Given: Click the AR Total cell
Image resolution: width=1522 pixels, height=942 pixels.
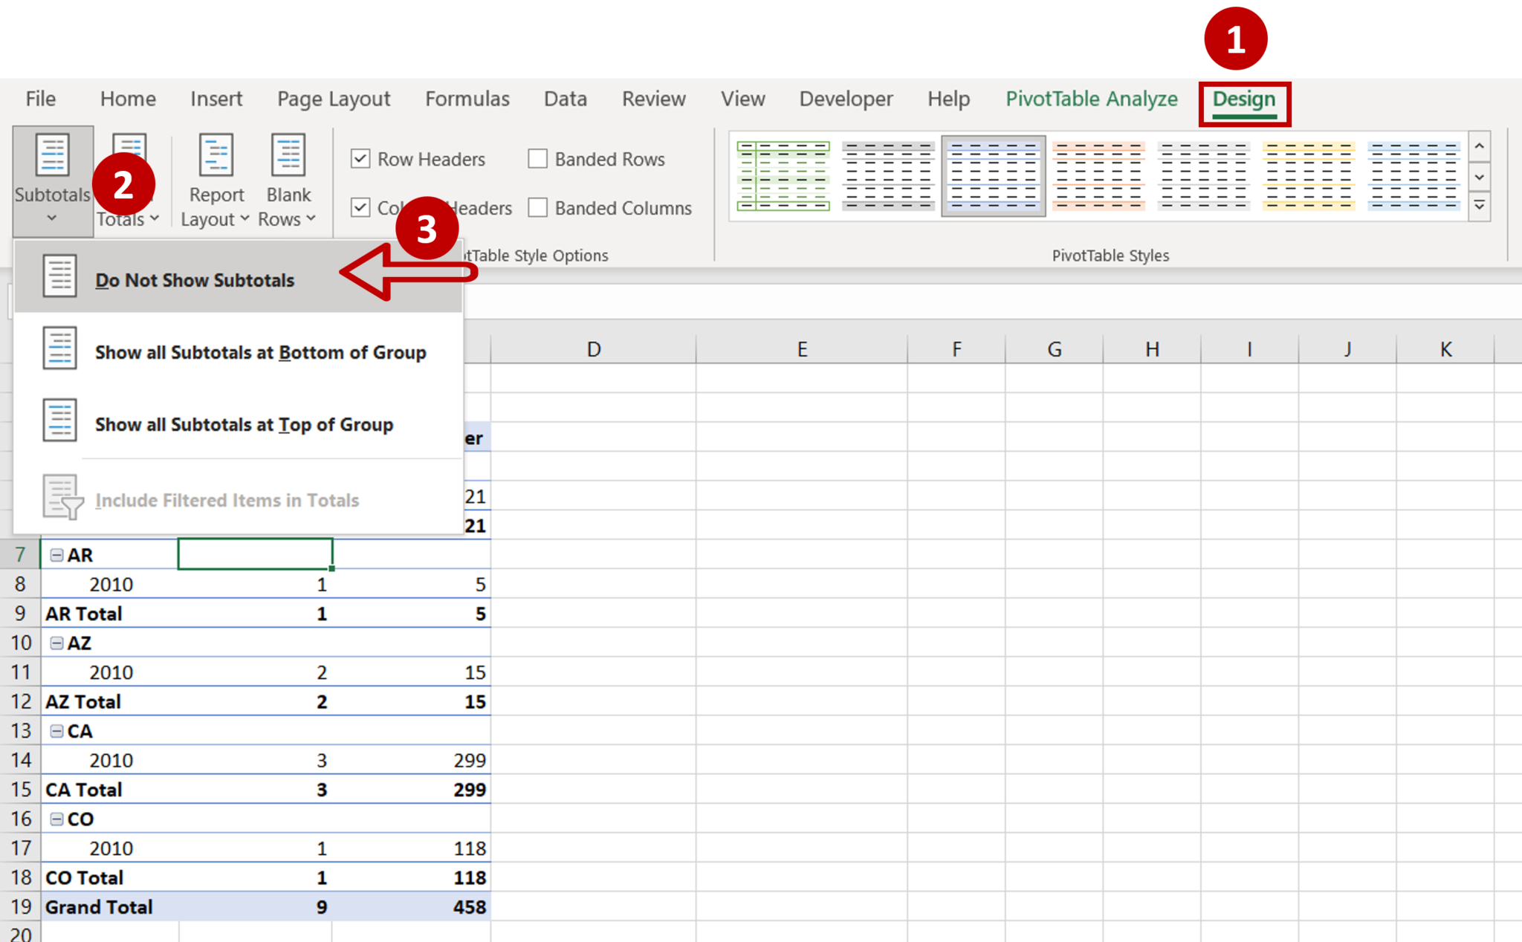Looking at the screenshot, I should point(109,614).
